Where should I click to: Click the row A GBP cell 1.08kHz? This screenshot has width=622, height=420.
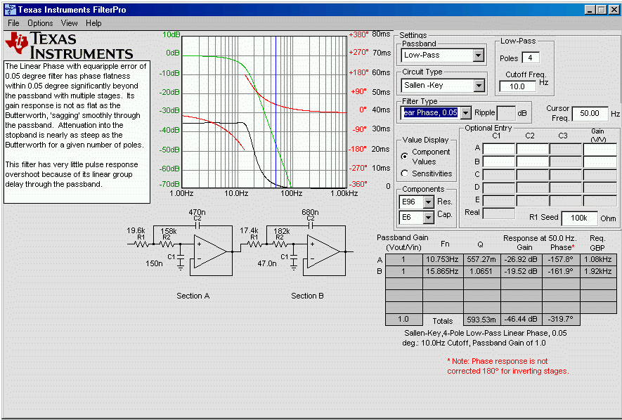pos(598,260)
